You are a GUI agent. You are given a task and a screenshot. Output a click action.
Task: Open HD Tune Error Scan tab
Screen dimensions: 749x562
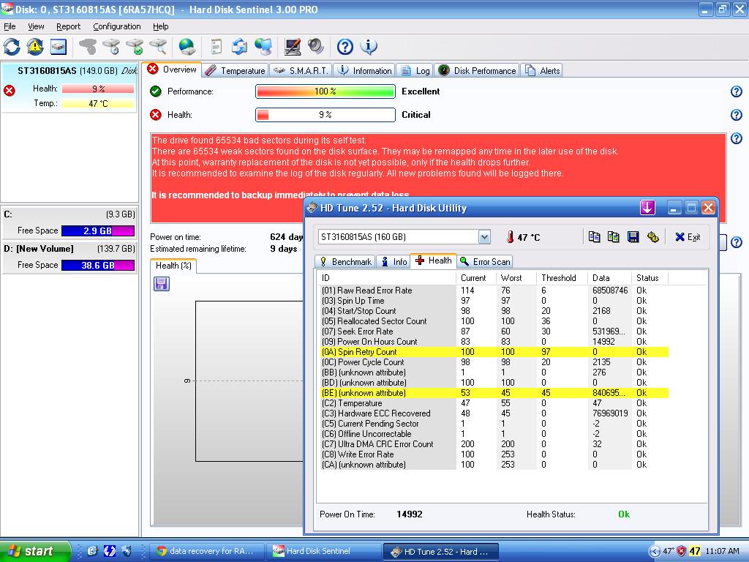tap(485, 262)
